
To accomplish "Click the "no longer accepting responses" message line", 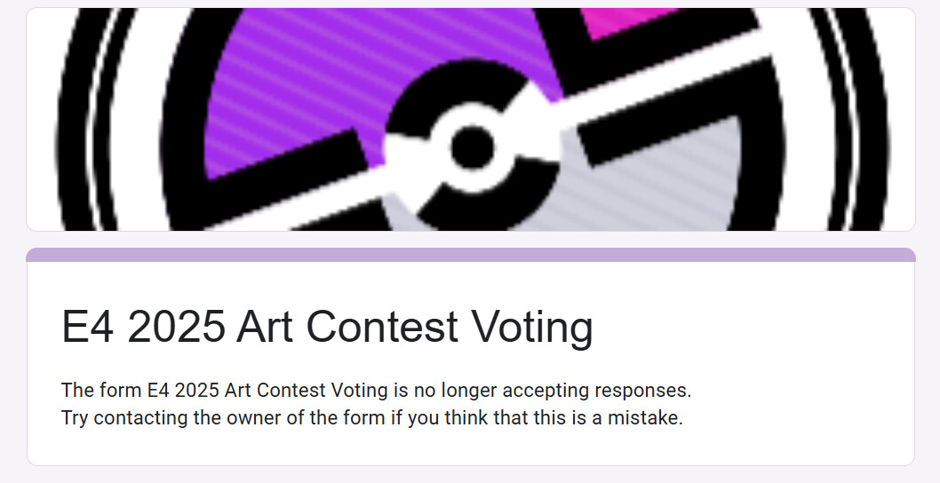I will pos(377,390).
